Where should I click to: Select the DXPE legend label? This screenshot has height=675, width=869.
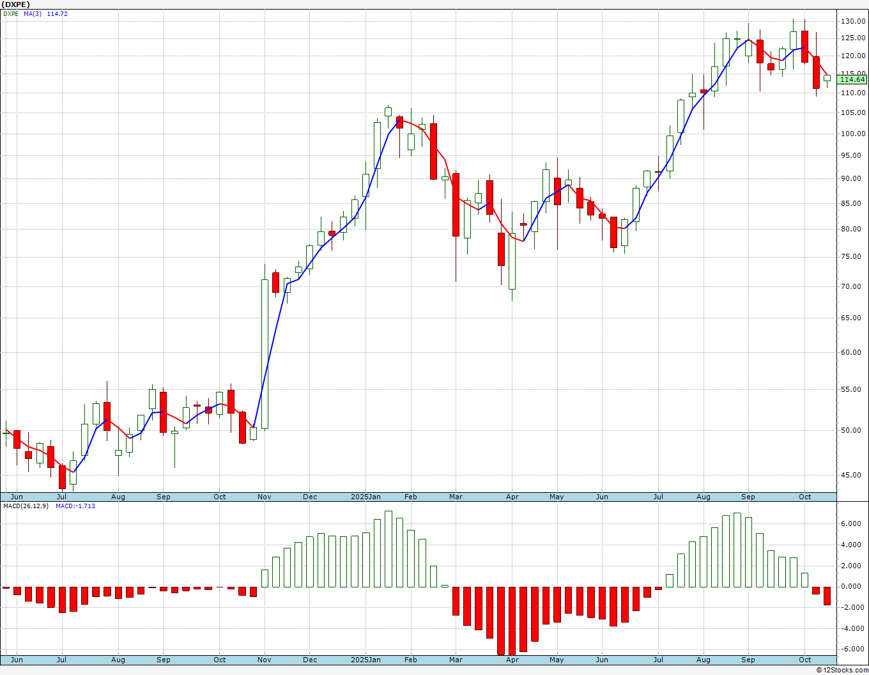point(11,13)
